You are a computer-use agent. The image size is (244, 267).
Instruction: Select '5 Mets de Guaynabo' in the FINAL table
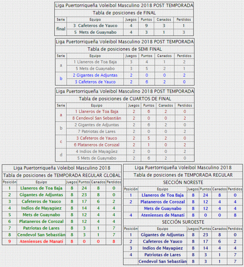(95, 32)
